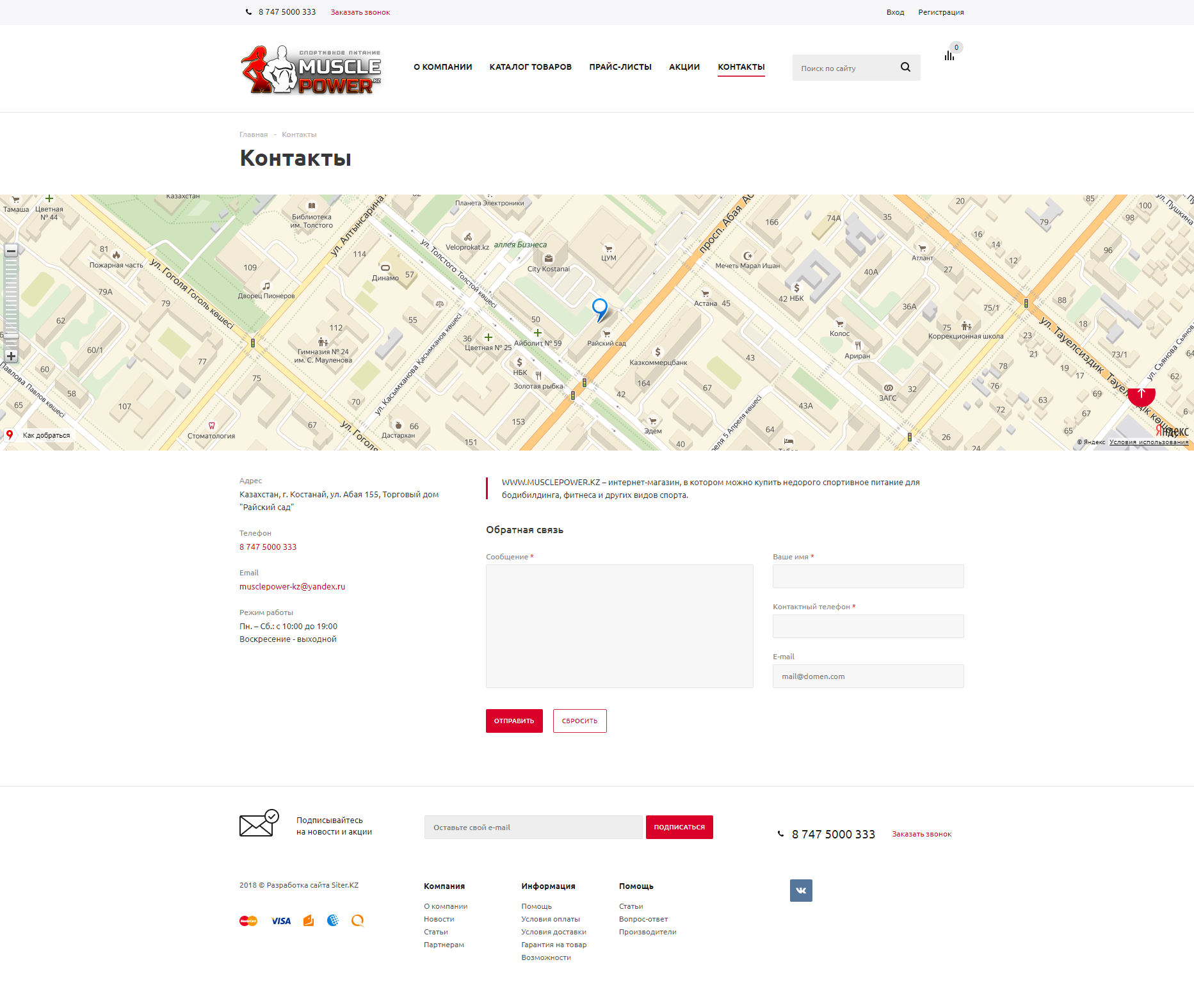Click the ЦУМ shopping cart map marker

pyautogui.click(x=608, y=248)
